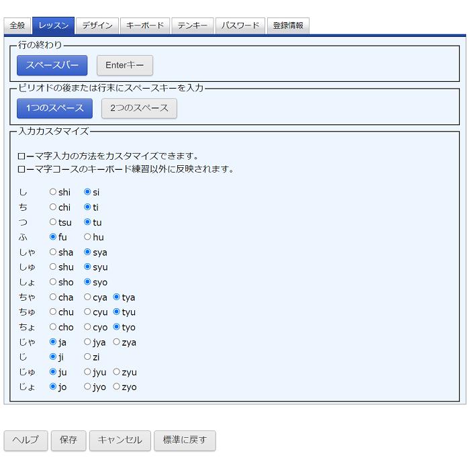Select the zi radio option

pyautogui.click(x=87, y=357)
